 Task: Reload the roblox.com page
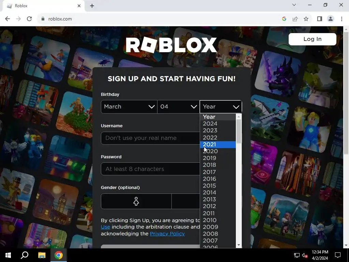coord(29,19)
